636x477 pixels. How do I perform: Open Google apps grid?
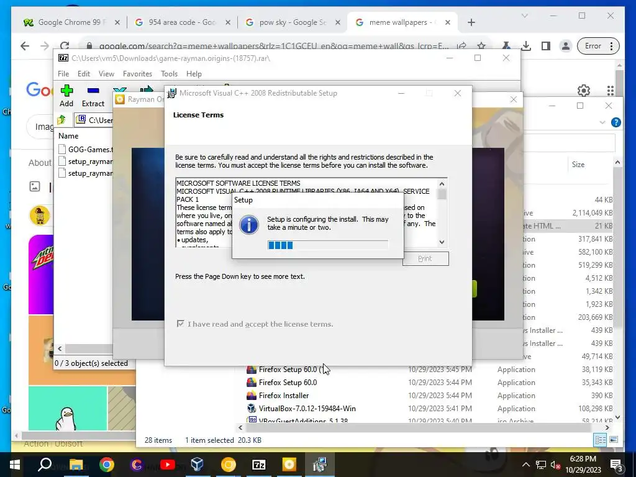coord(611,91)
